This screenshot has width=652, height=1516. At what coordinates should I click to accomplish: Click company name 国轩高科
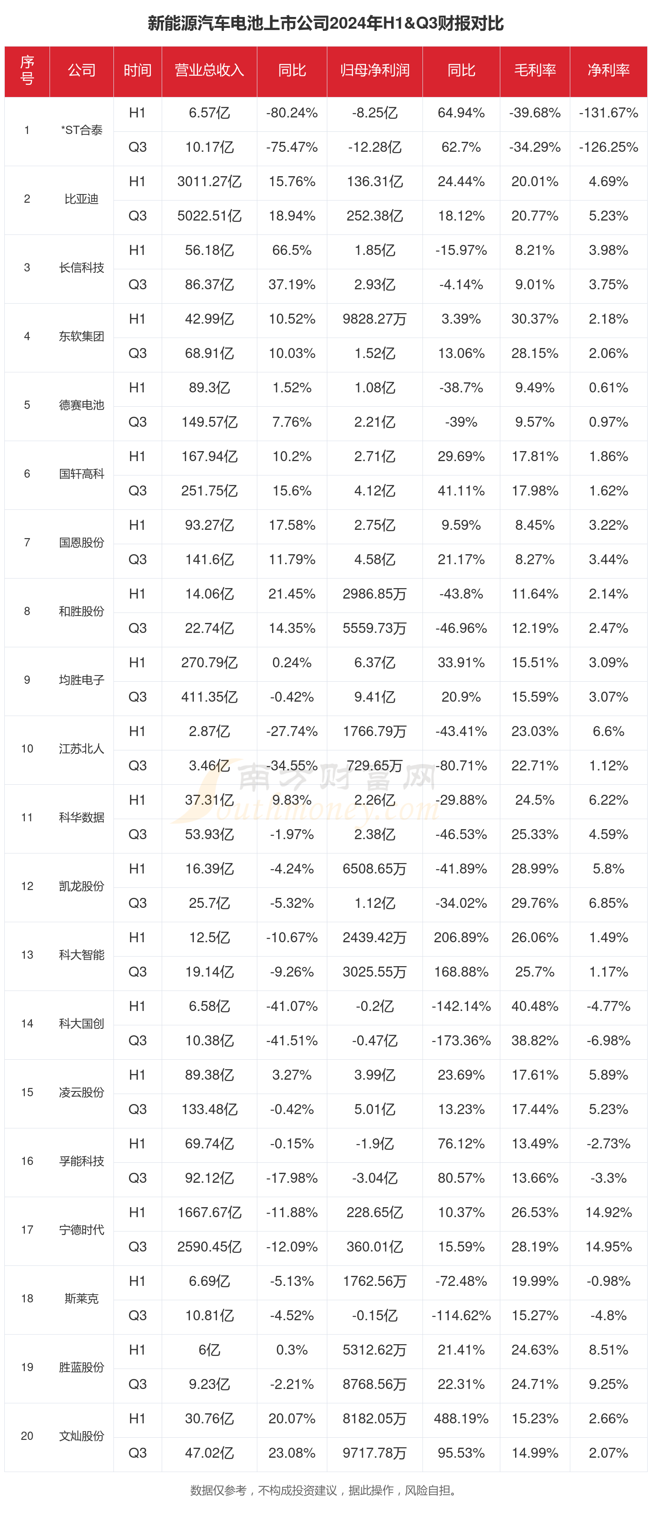click(x=81, y=474)
